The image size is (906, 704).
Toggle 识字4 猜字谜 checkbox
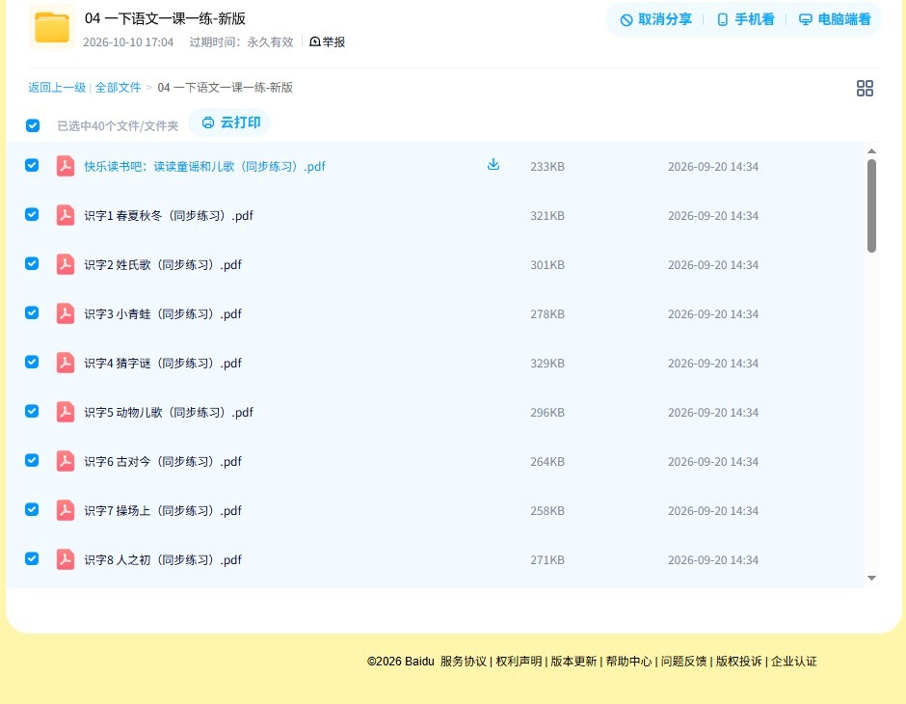32,362
